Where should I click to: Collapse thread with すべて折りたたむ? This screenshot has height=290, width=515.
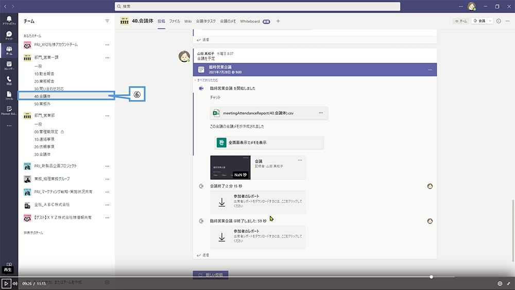point(207,80)
